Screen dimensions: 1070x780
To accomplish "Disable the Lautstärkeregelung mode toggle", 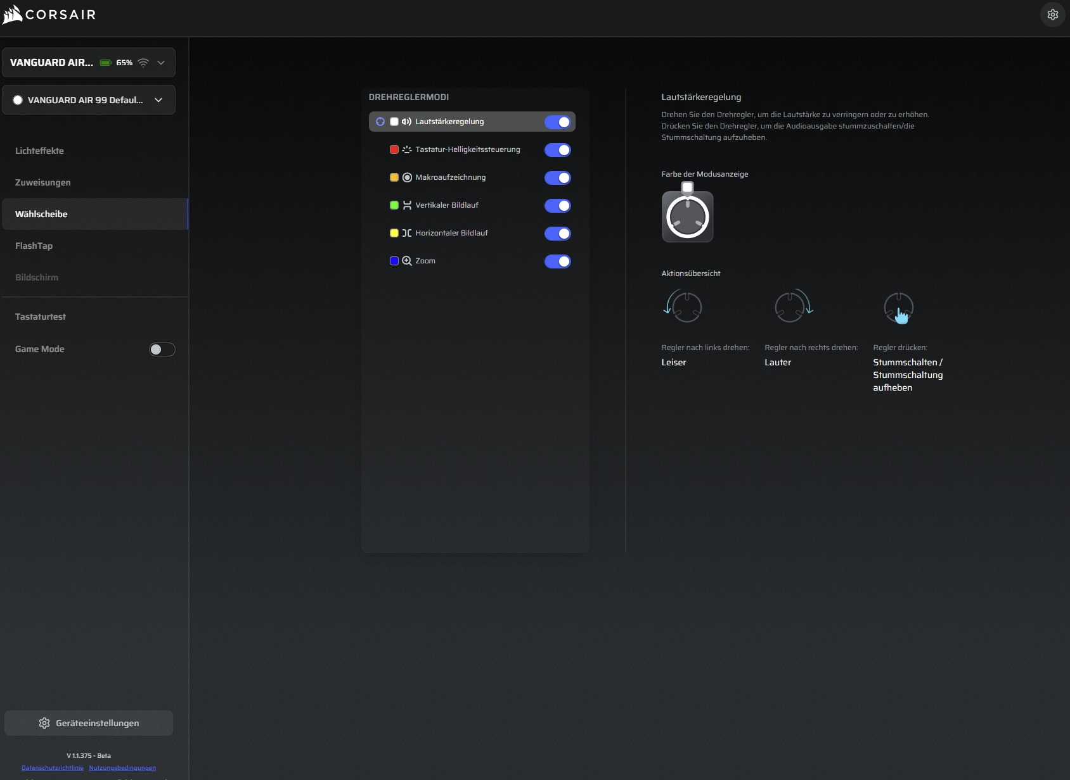I will pyautogui.click(x=557, y=122).
